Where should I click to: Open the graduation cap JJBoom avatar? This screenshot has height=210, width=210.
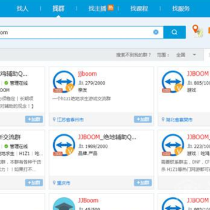[x=64, y=204]
